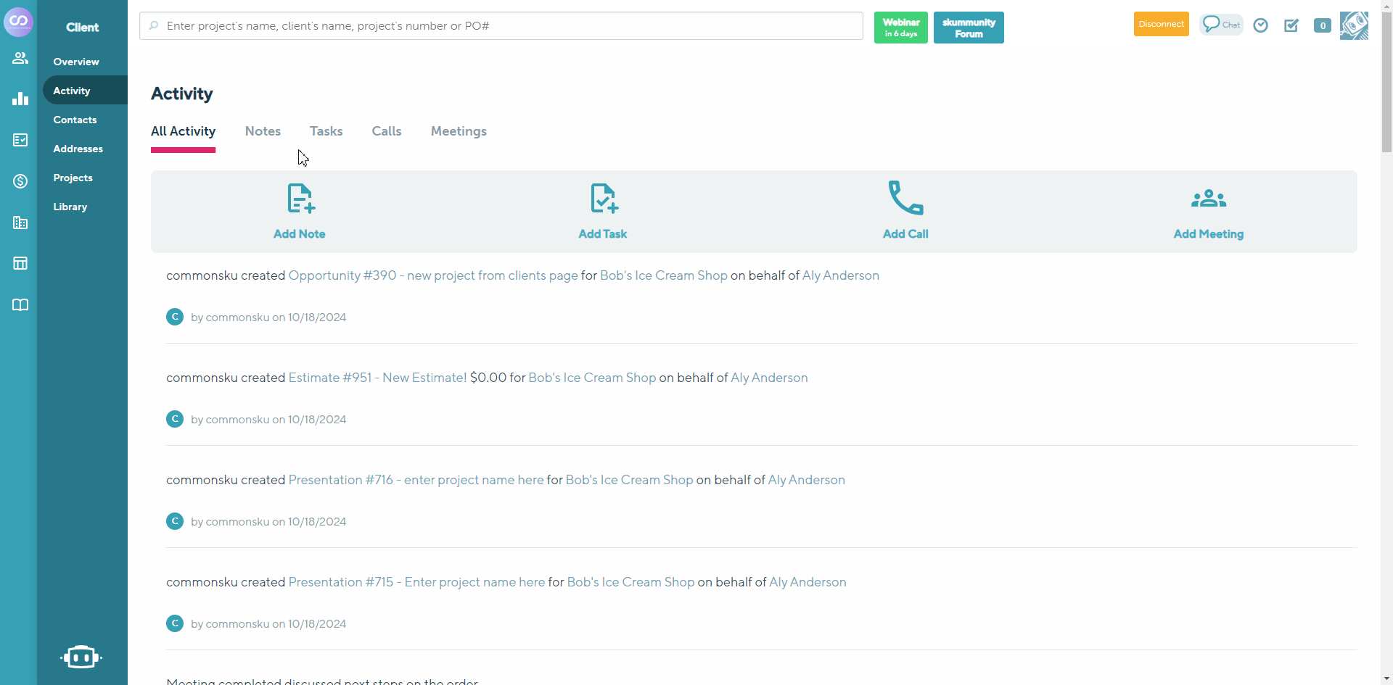Screen dimensions: 1393x685
Task: Switch to the Meetings tab
Action: pyautogui.click(x=459, y=131)
